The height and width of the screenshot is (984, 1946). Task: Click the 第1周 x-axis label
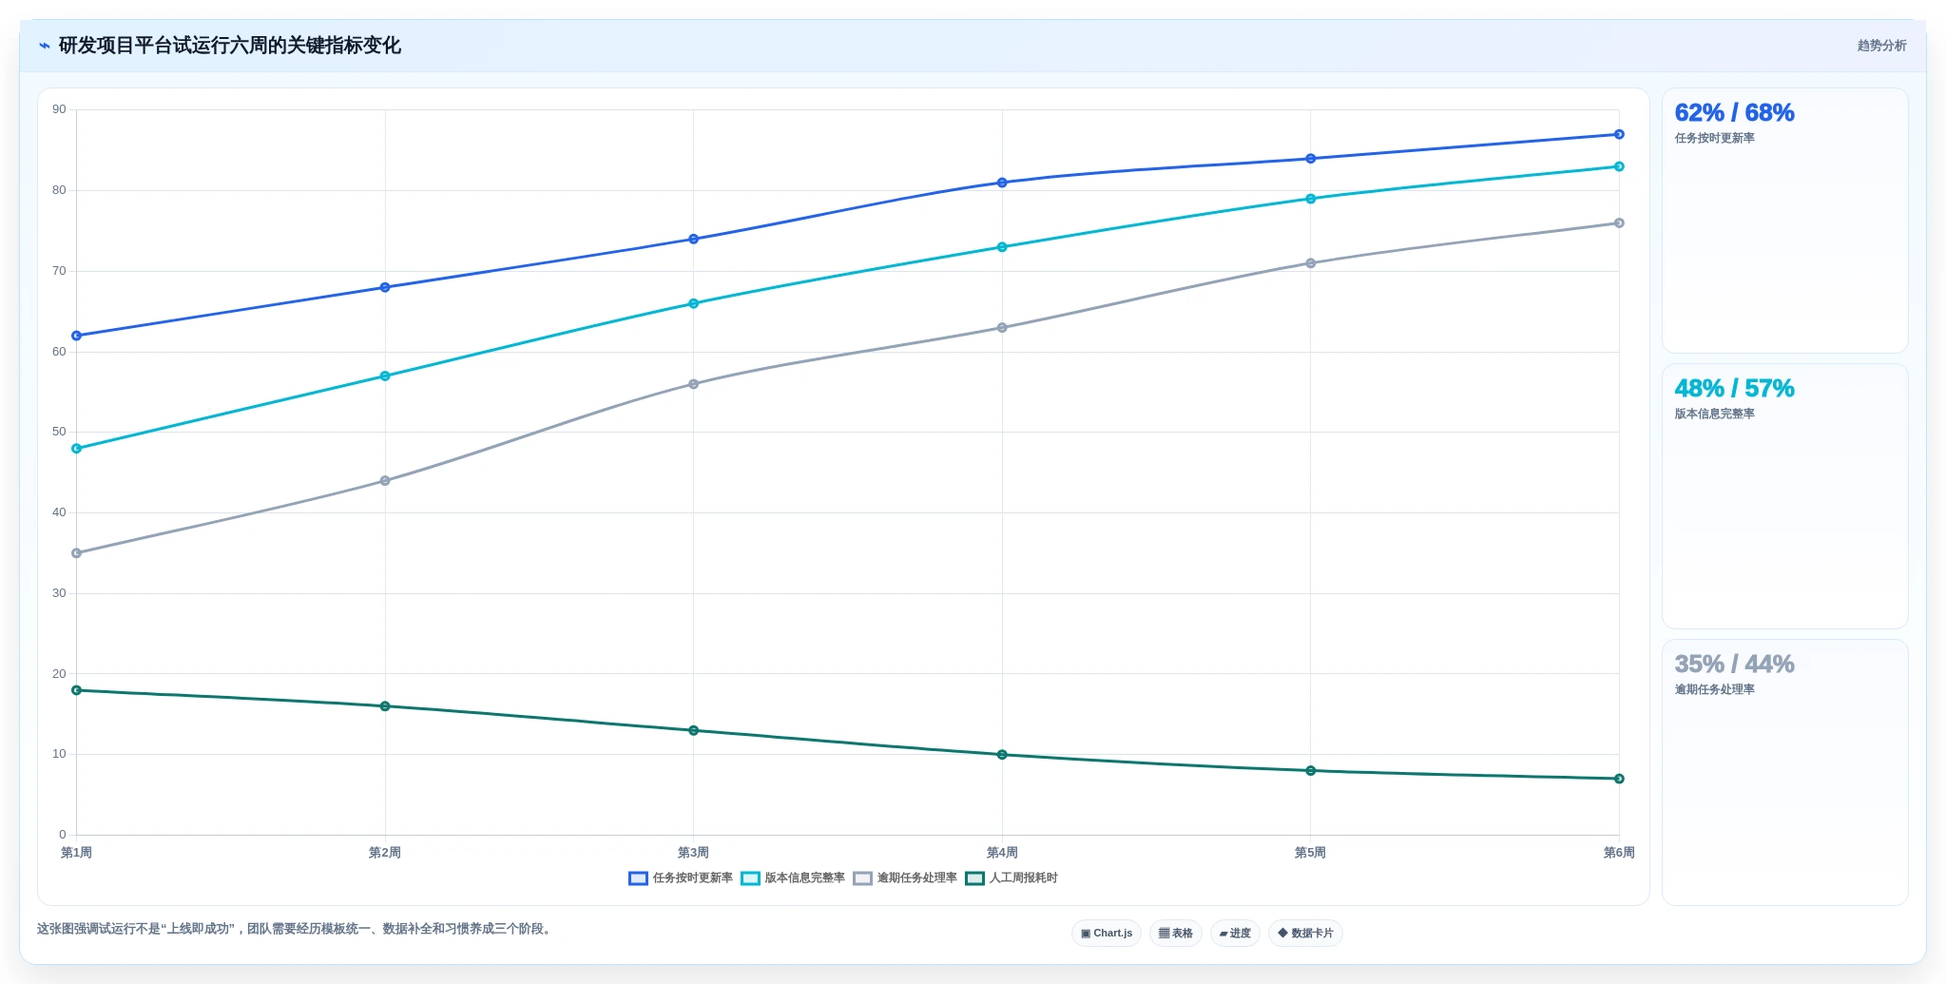(77, 853)
